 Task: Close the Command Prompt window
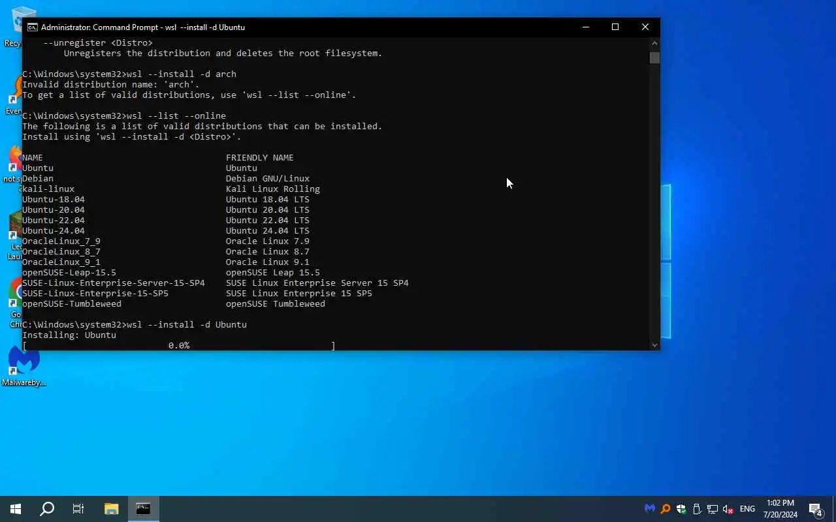(x=645, y=27)
